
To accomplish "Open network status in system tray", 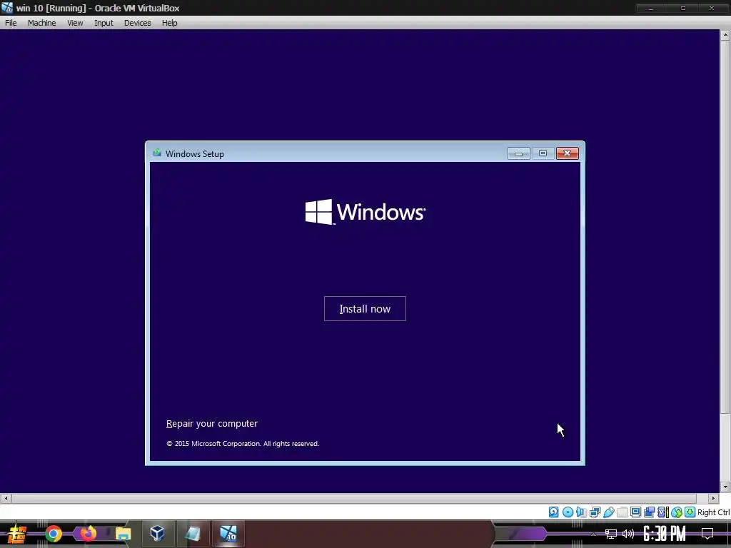I will (x=611, y=534).
